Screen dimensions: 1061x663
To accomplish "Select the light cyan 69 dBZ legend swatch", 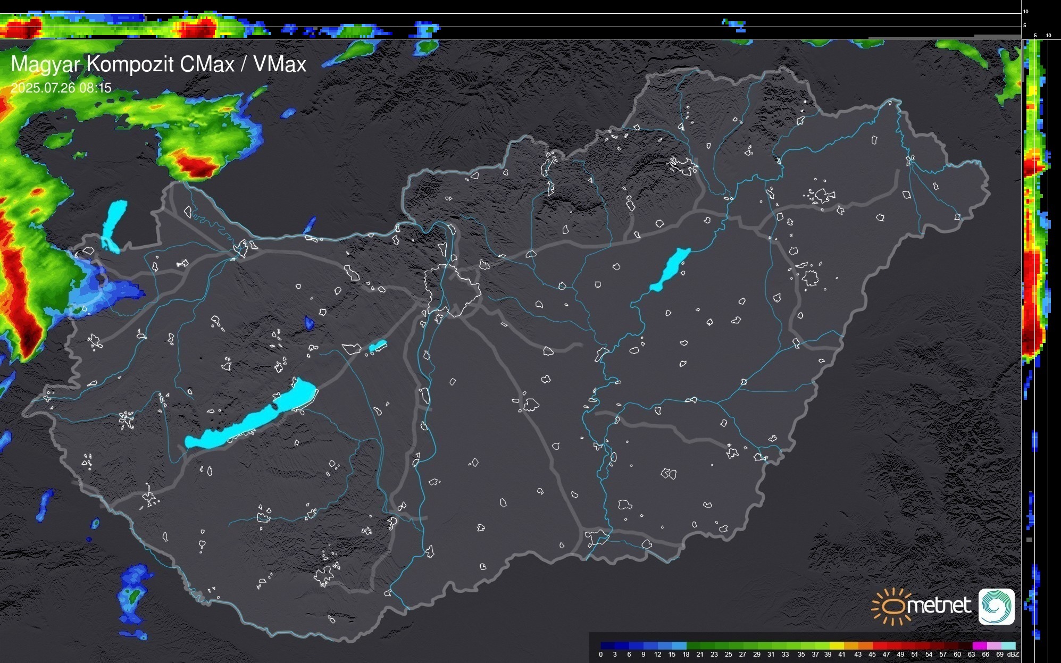I will point(1008,645).
